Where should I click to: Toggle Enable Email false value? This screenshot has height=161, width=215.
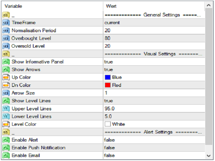click(x=109, y=156)
